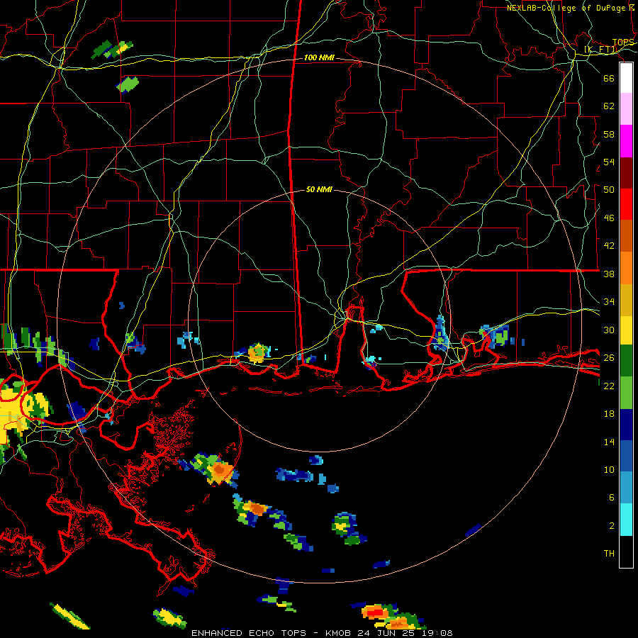The width and height of the screenshot is (638, 638).
Task: Click the 38 legend value
Action: [609, 274]
